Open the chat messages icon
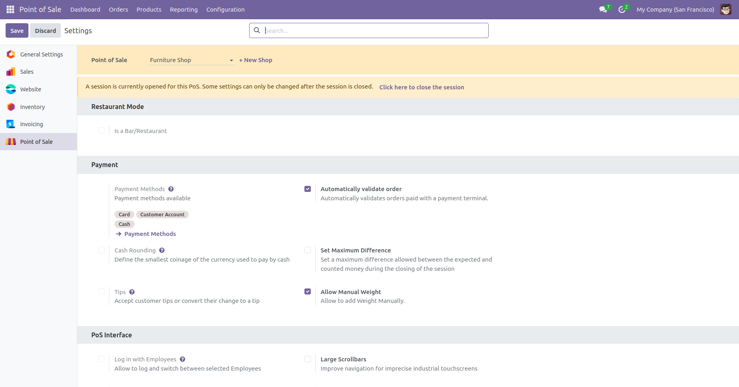The width and height of the screenshot is (739, 387). [x=603, y=9]
